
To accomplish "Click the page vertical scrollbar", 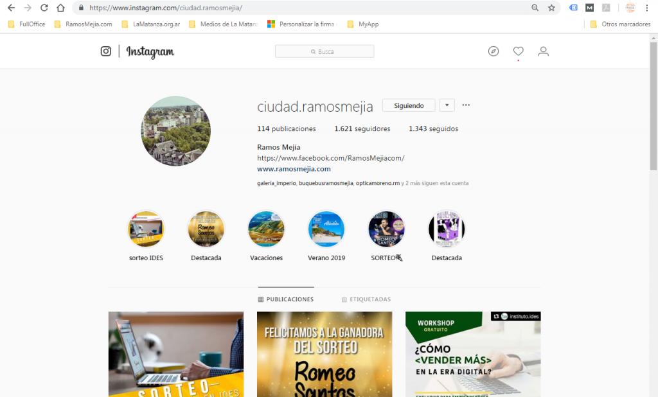I will pyautogui.click(x=654, y=106).
